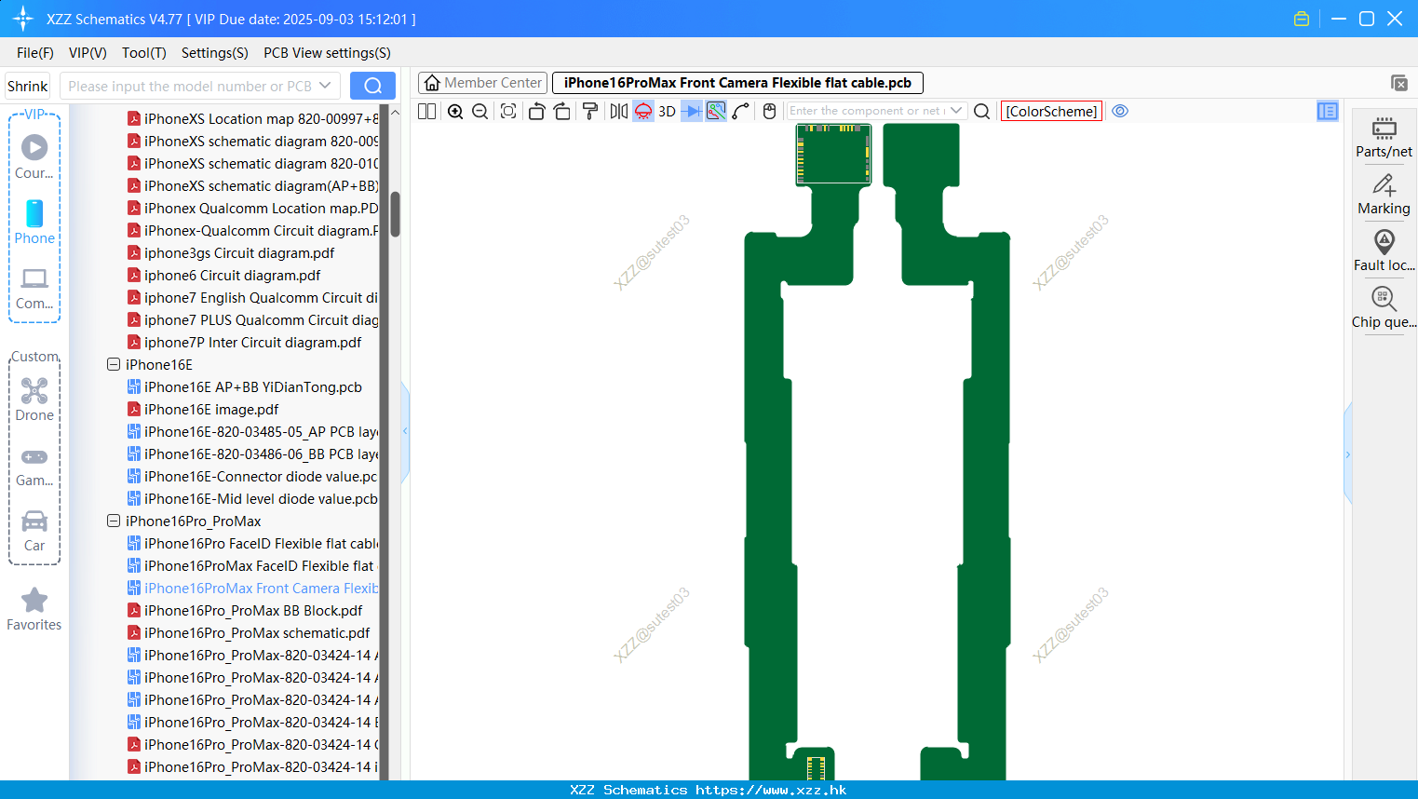Open PCB View settings(S) menu

point(327,53)
